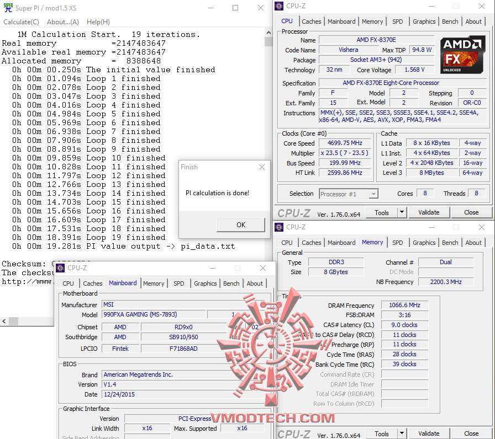Open the About...(A) menu in Super PI

63,22
